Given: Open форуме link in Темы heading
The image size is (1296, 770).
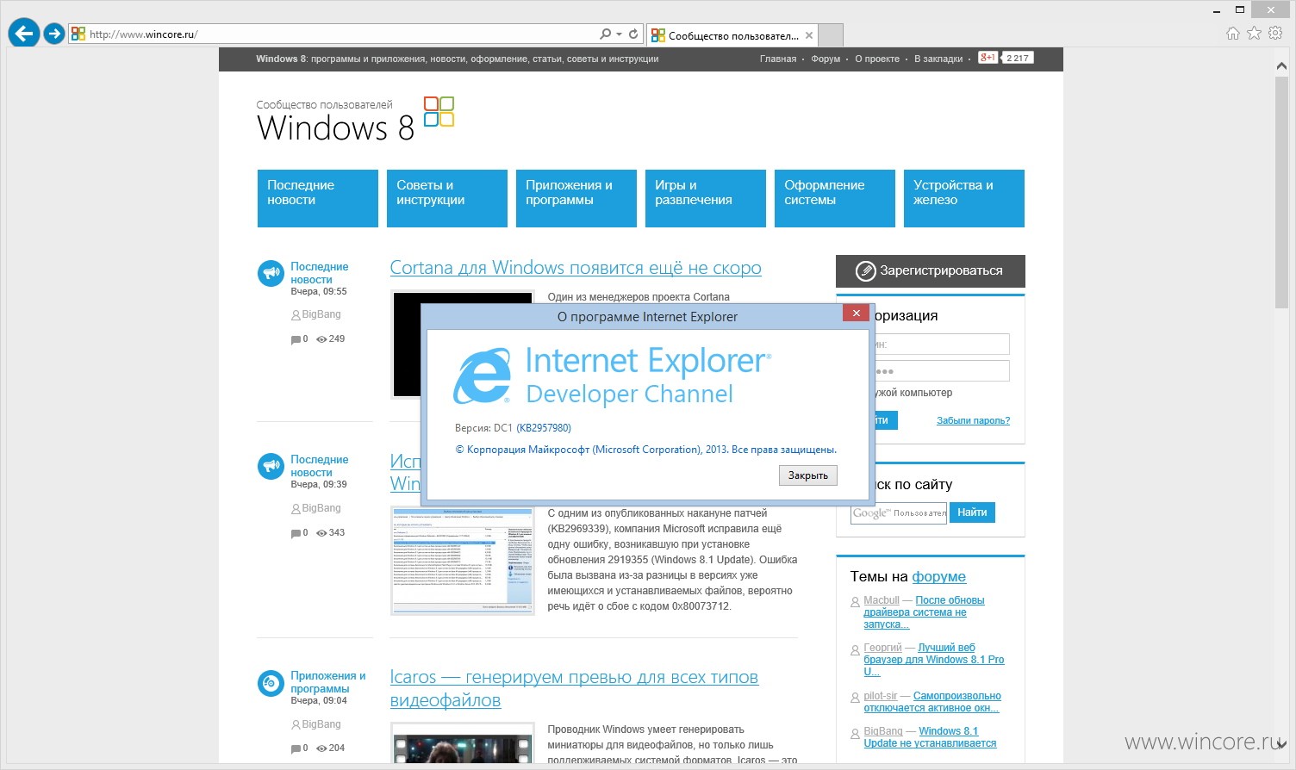Looking at the screenshot, I should [939, 577].
